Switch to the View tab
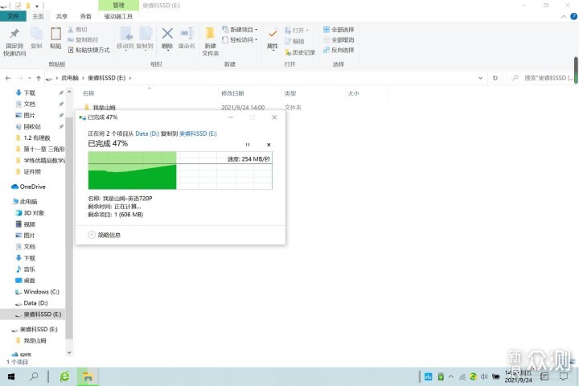This screenshot has height=386, width=579. [86, 16]
